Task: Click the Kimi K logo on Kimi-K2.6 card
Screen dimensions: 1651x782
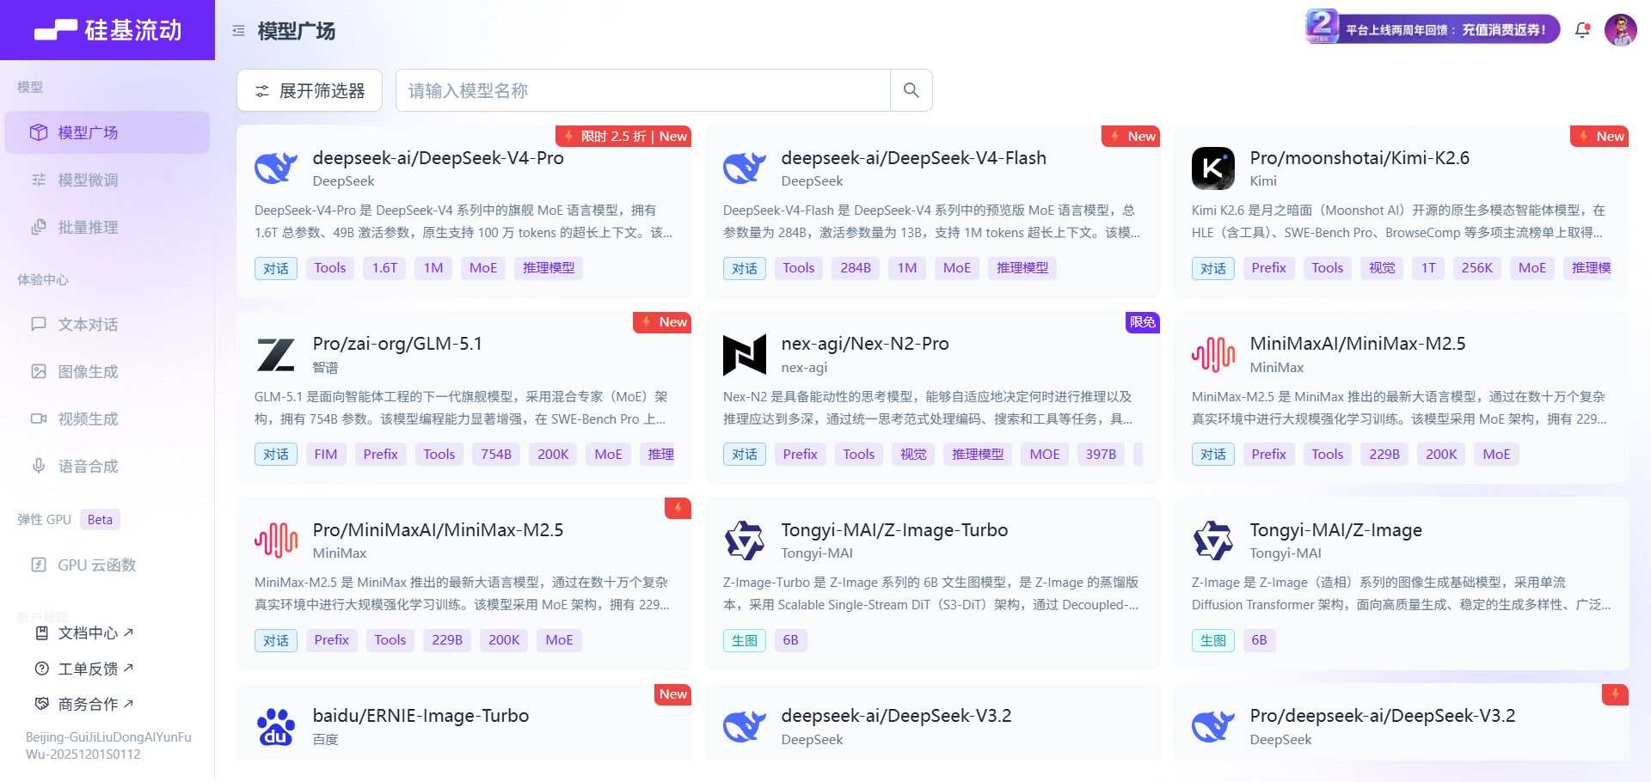Action: [1213, 168]
